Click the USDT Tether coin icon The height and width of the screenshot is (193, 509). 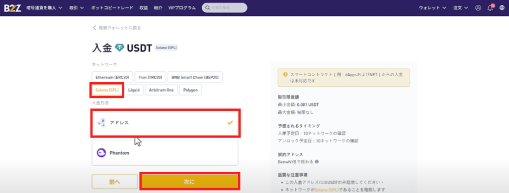click(x=119, y=48)
